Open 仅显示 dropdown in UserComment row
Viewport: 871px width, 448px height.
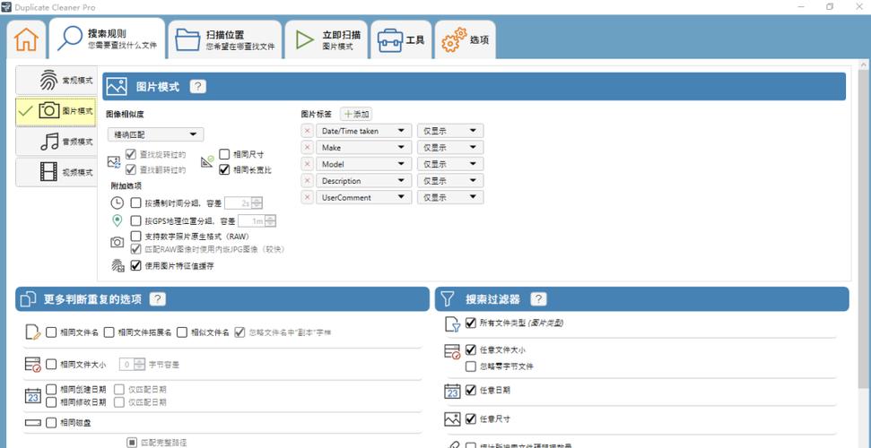450,197
